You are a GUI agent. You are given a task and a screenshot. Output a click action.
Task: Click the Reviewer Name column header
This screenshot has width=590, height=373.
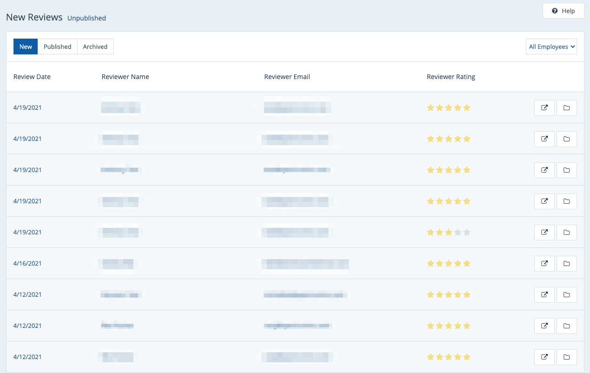125,77
